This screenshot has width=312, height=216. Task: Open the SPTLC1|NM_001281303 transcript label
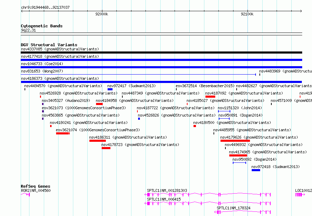click(x=167, y=190)
